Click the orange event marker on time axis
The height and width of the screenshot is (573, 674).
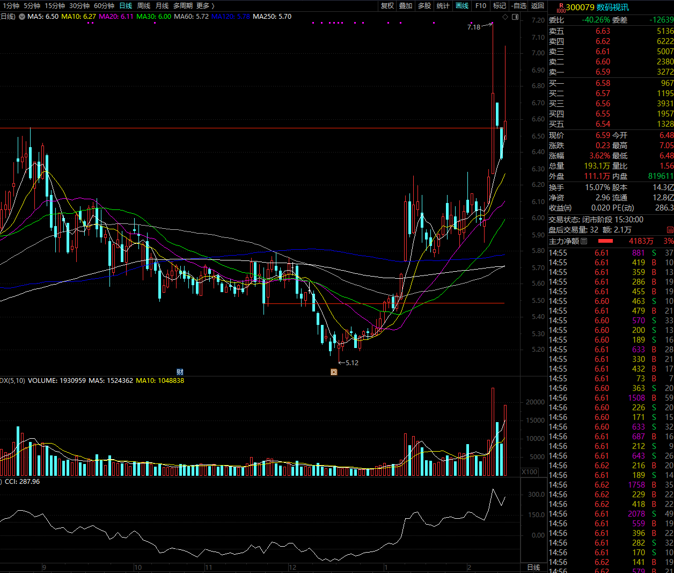(334, 372)
